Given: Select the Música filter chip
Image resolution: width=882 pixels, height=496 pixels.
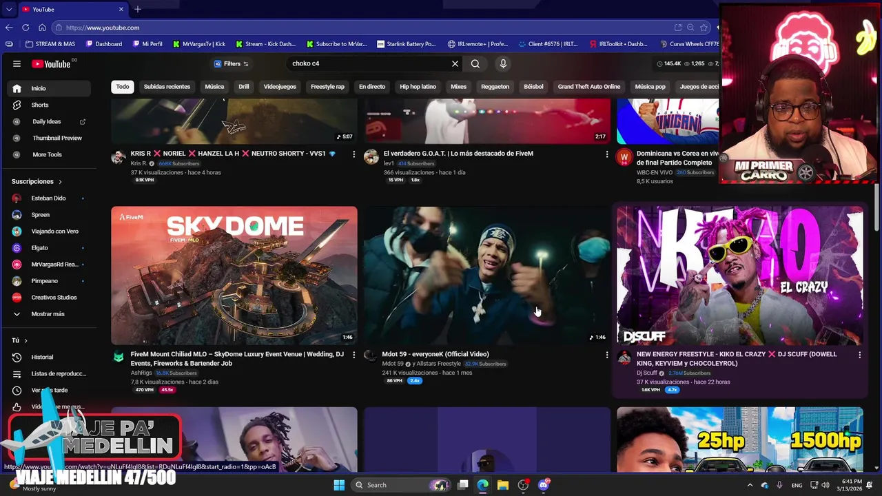Looking at the screenshot, I should 214,87.
